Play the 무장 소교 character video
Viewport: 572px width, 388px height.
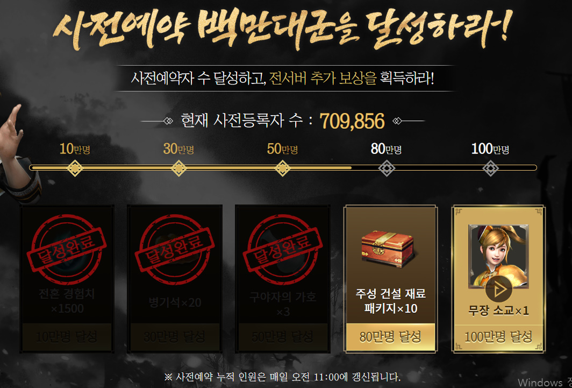coord(498,289)
